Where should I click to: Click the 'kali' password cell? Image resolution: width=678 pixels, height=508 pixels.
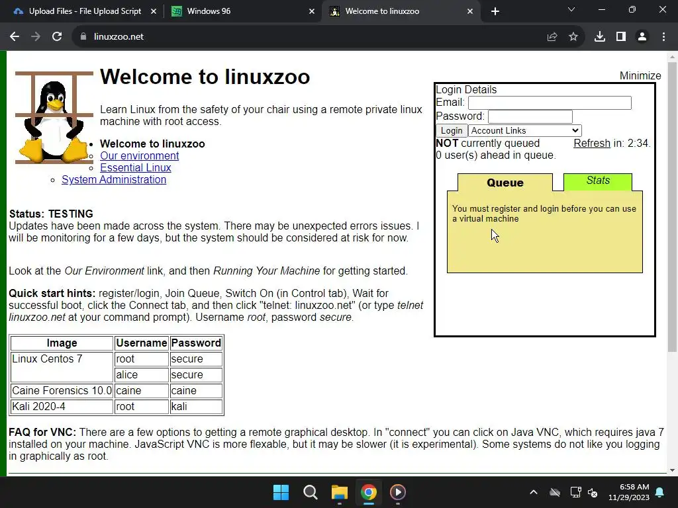click(196, 407)
